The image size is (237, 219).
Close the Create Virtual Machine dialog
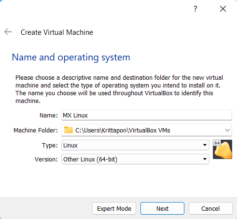tap(223, 9)
